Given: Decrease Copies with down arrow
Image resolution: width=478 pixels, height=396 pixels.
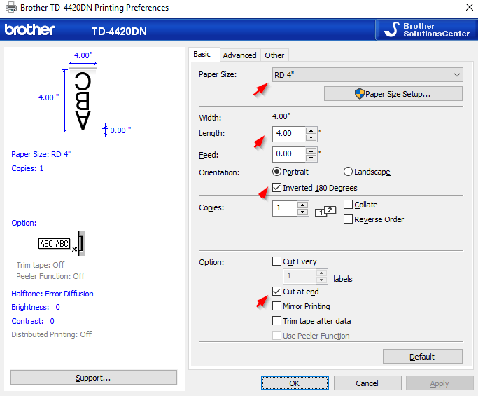Looking at the screenshot, I should coord(303,212).
